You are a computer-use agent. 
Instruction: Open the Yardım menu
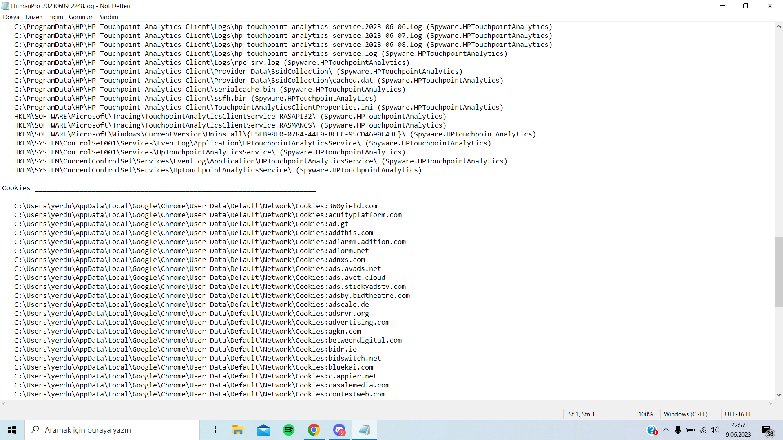pyautogui.click(x=108, y=17)
